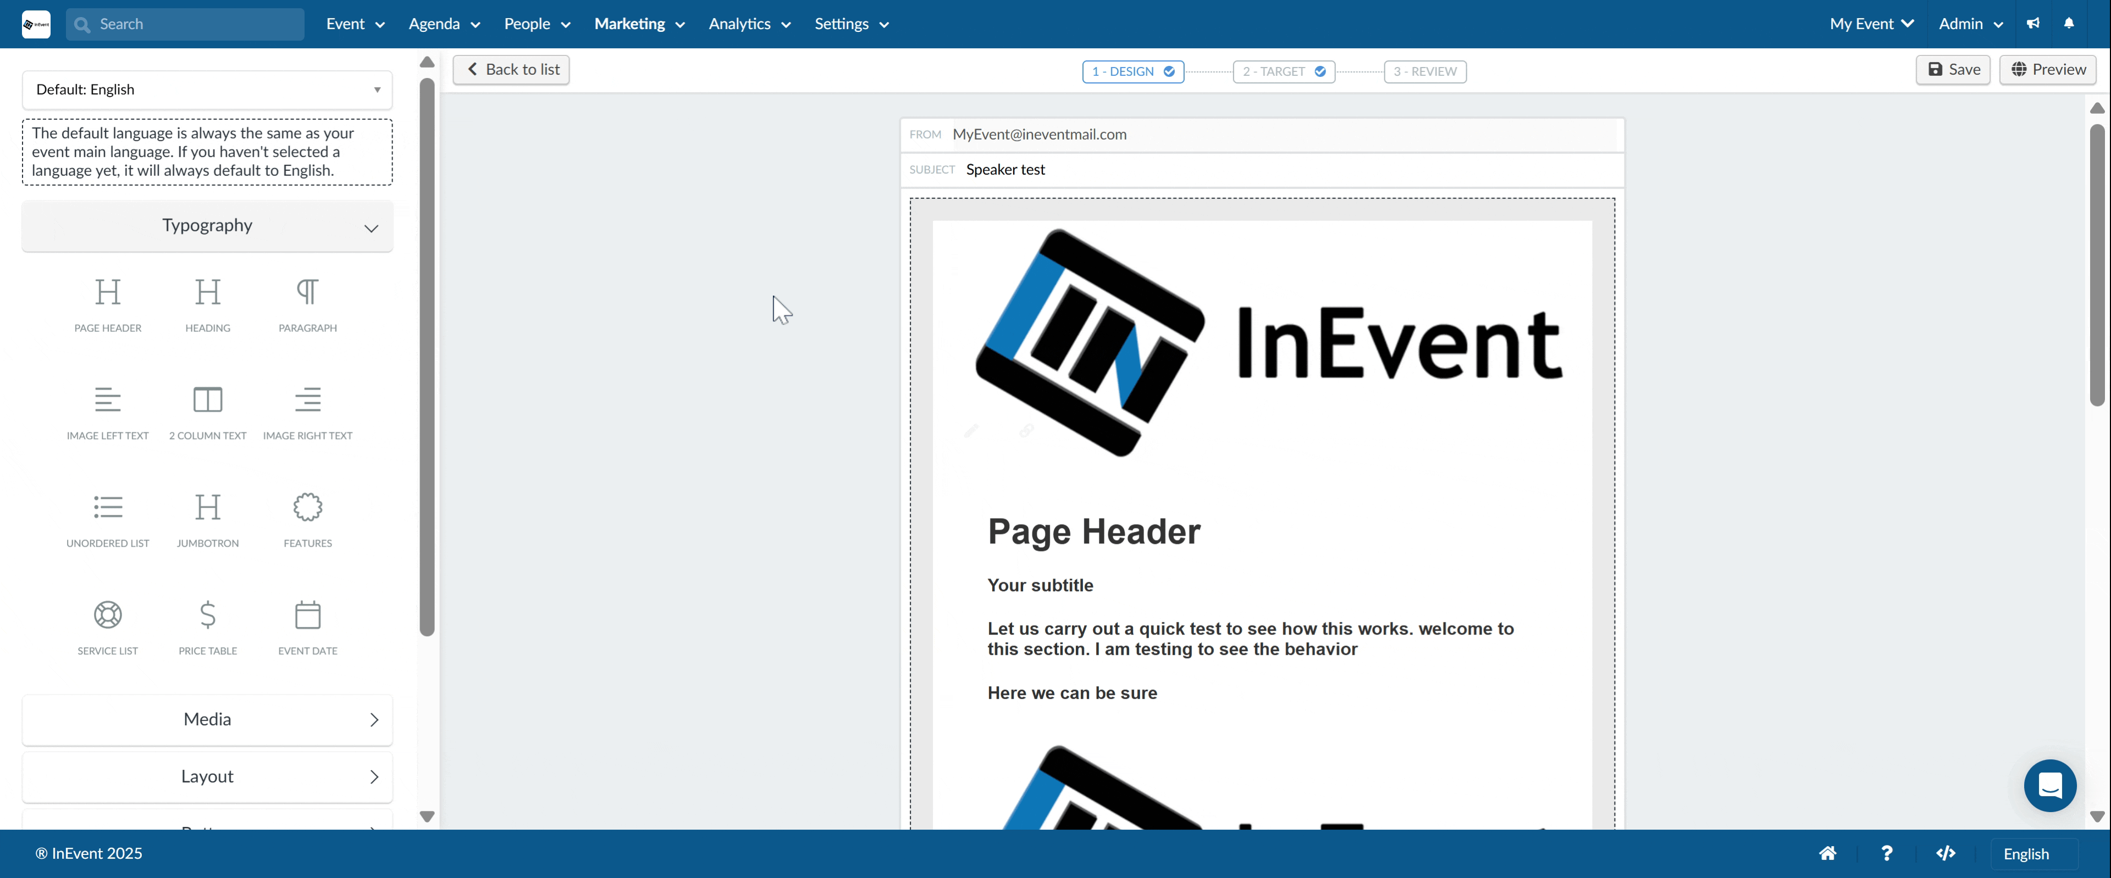Image resolution: width=2111 pixels, height=878 pixels.
Task: Open the Marketing menu
Action: [x=639, y=24]
